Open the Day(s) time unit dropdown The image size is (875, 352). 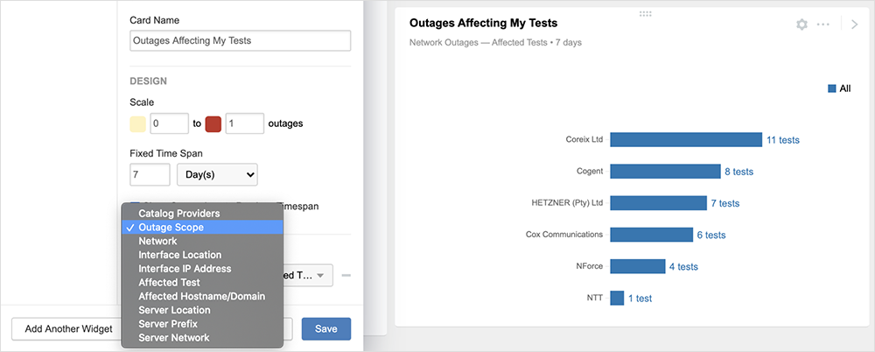(217, 174)
